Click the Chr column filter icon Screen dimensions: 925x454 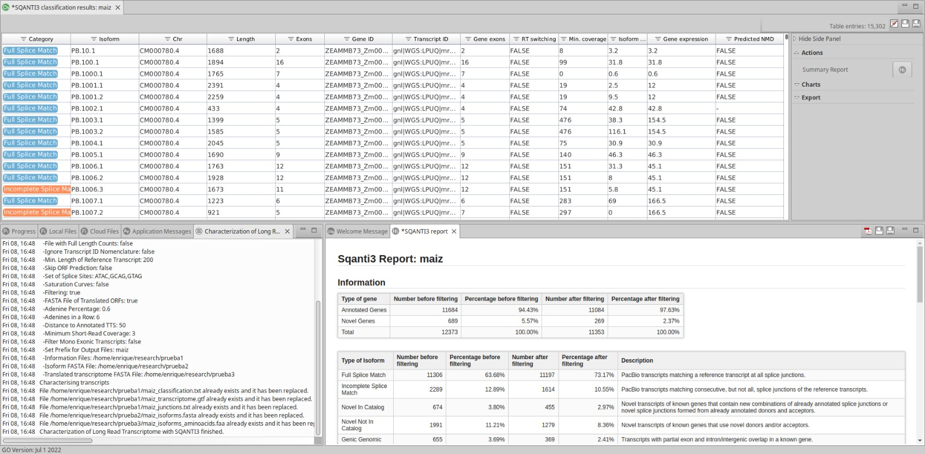tap(168, 39)
